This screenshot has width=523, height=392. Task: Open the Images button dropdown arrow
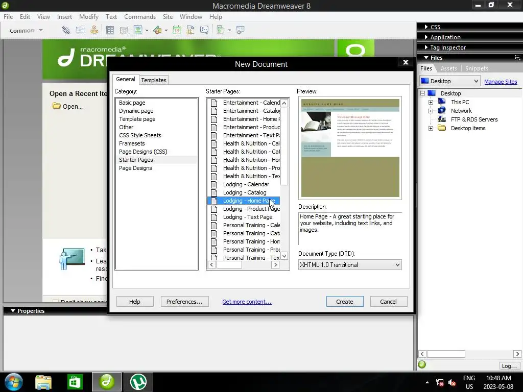(147, 30)
